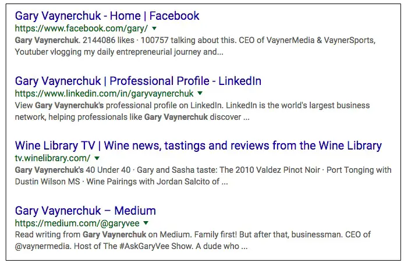Image resolution: width=404 pixels, height=263 pixels.
Task: Open the Wine Library TV result title
Action: pos(198,145)
